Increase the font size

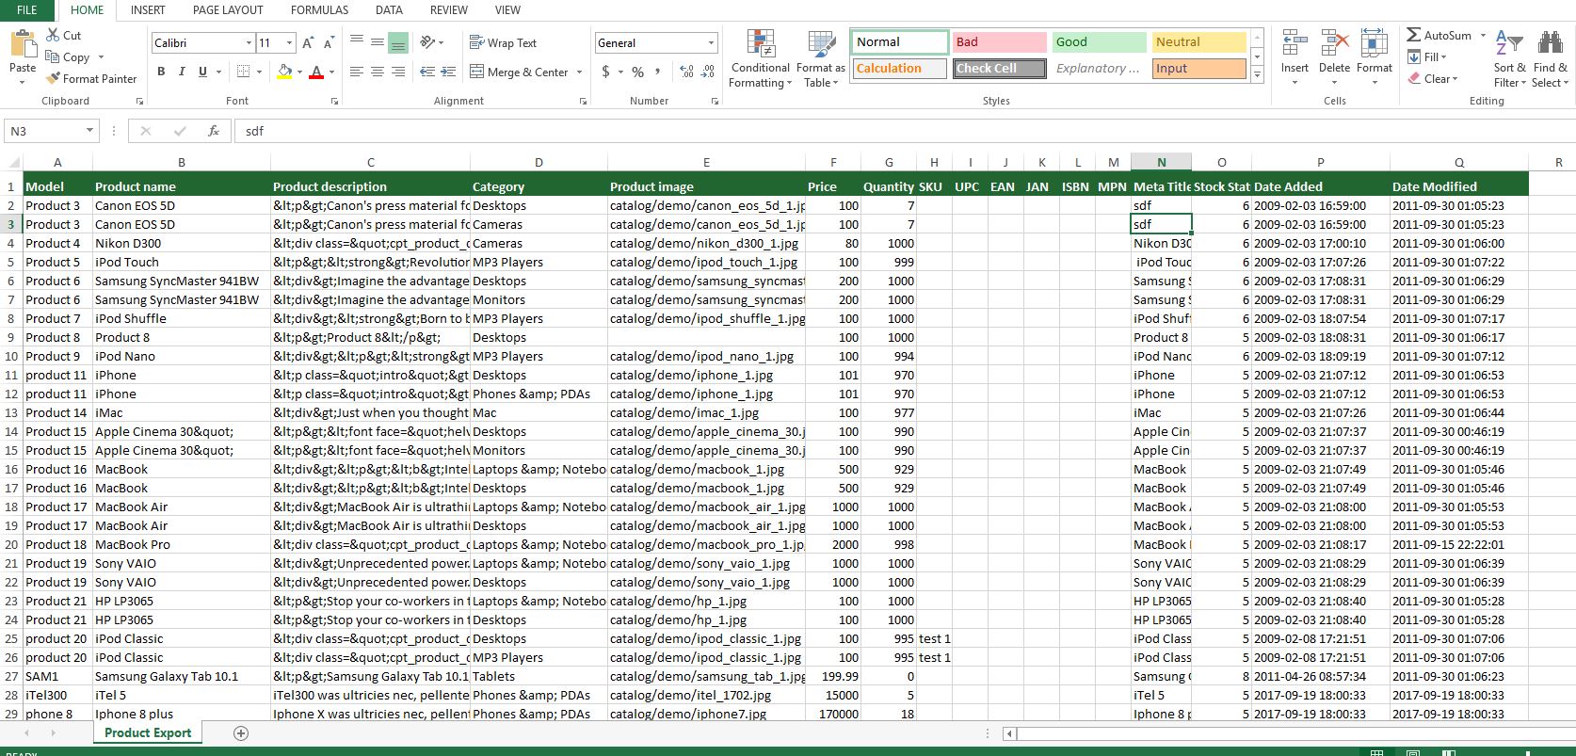[308, 43]
